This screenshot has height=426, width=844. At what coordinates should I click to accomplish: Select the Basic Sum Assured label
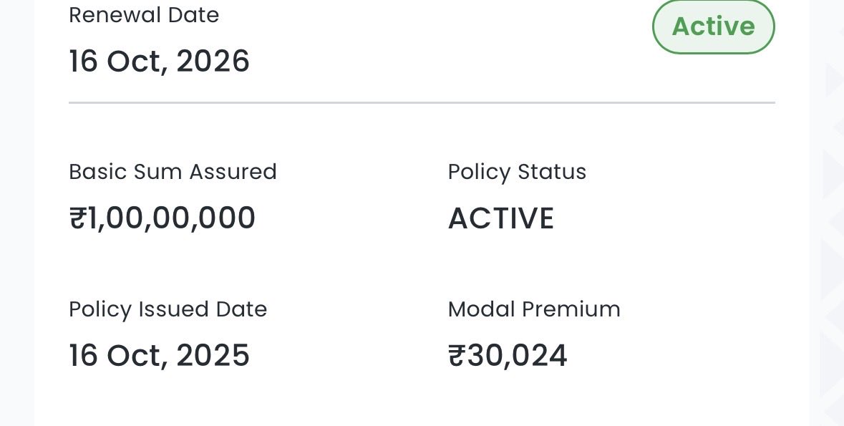pyautogui.click(x=173, y=172)
